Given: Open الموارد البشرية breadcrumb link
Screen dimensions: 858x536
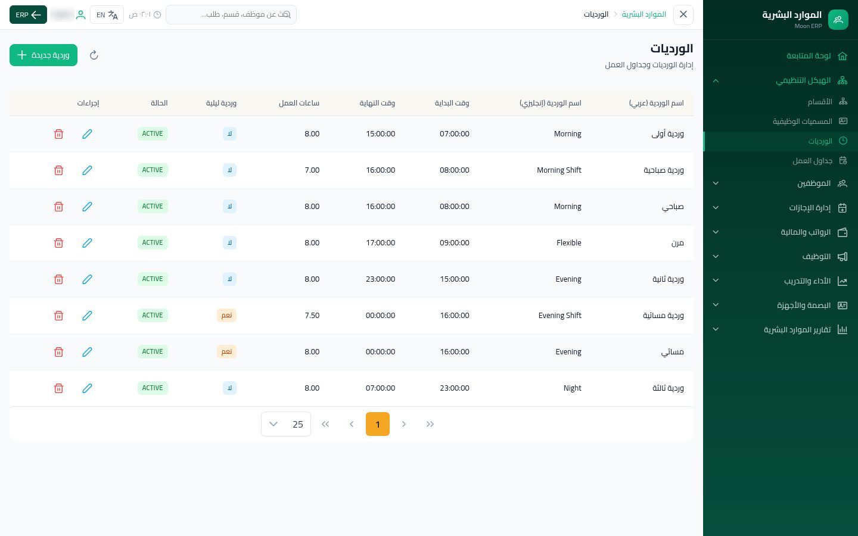Looking at the screenshot, I should [644, 14].
